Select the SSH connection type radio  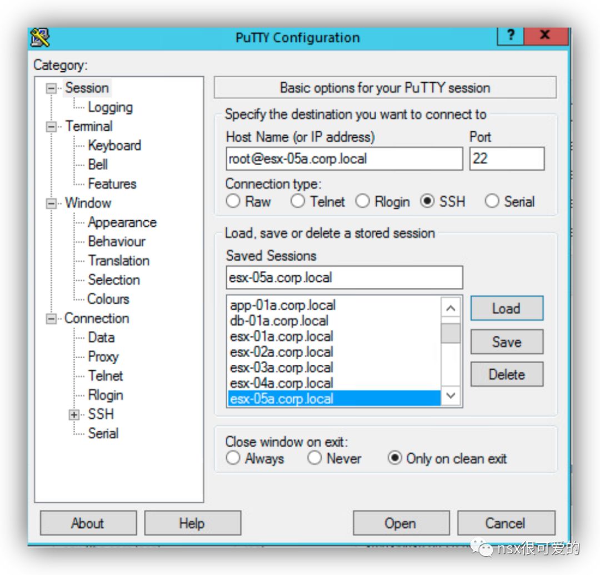tap(427, 201)
